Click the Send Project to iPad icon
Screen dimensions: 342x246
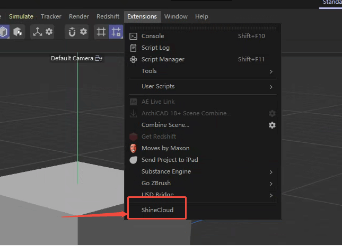point(133,160)
